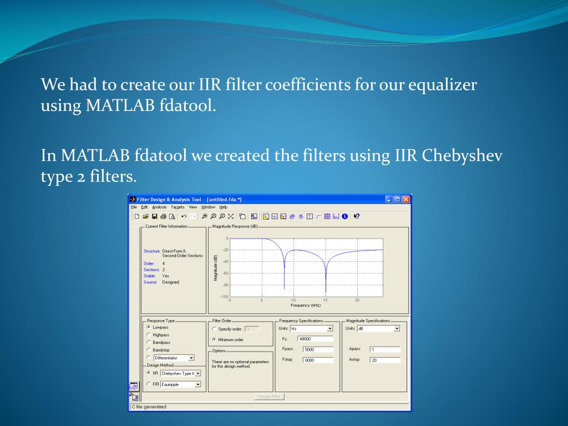
Task: Click the Design Filter button
Action: [269, 397]
